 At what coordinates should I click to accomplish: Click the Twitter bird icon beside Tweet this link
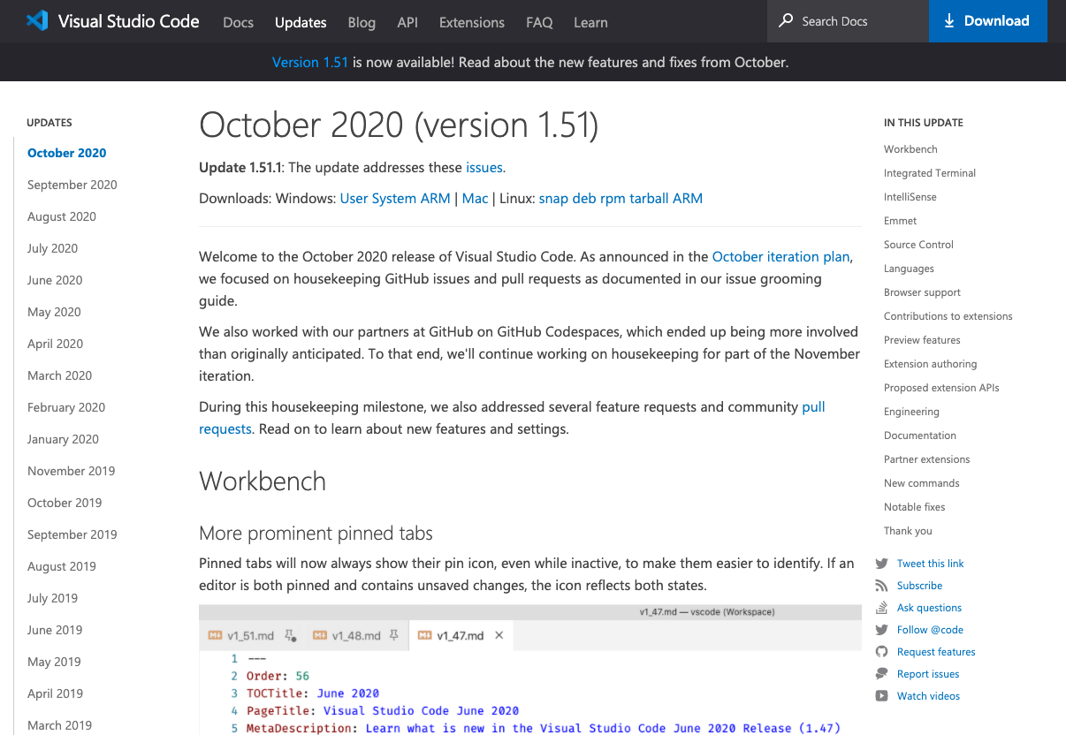point(881,563)
